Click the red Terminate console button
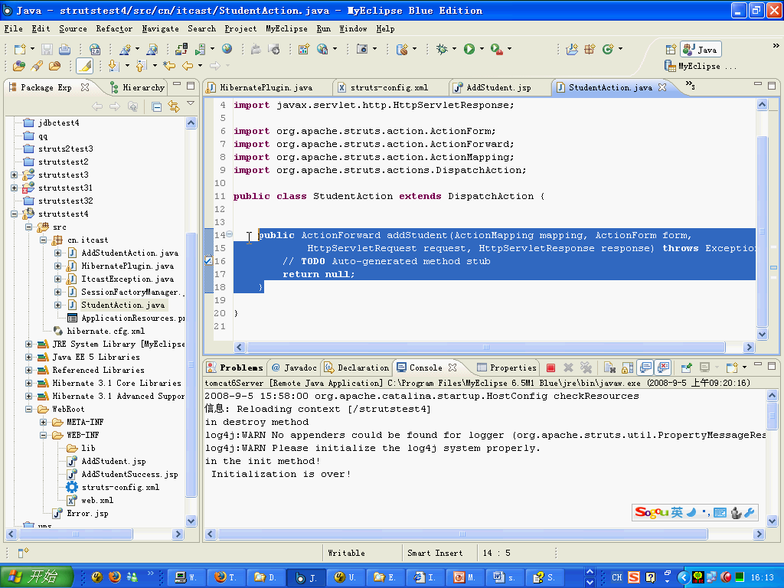 click(x=551, y=368)
